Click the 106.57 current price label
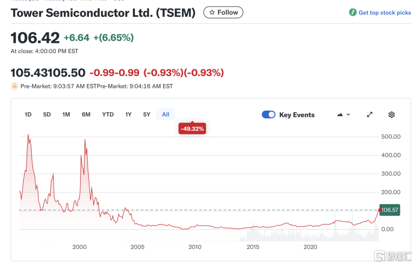The image size is (415, 265). point(390,210)
